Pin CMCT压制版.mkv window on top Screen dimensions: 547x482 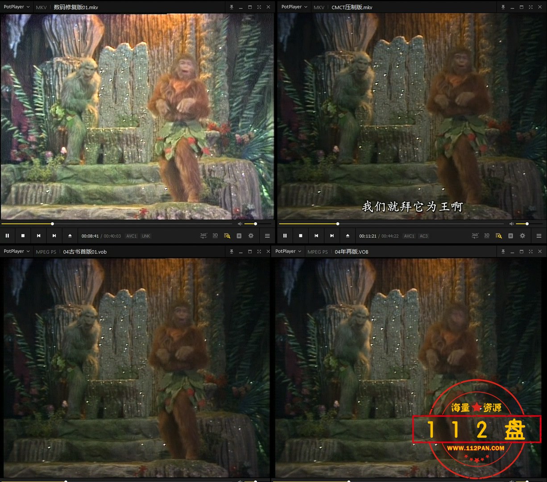(503, 7)
